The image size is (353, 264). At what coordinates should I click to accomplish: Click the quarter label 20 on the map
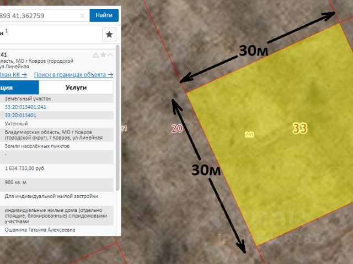tap(176, 129)
